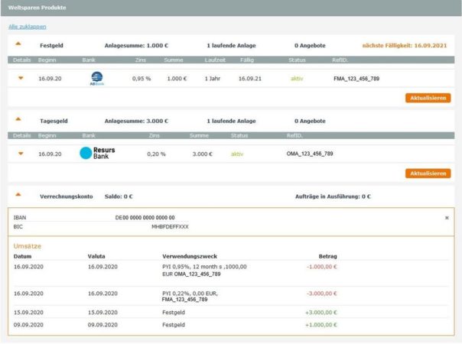Click the 'Saldo: 0 €' text
462x344 pixels.
(x=119, y=196)
